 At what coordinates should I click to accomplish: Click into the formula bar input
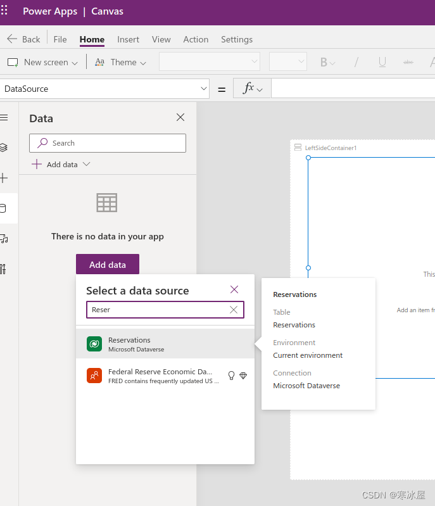click(x=353, y=88)
